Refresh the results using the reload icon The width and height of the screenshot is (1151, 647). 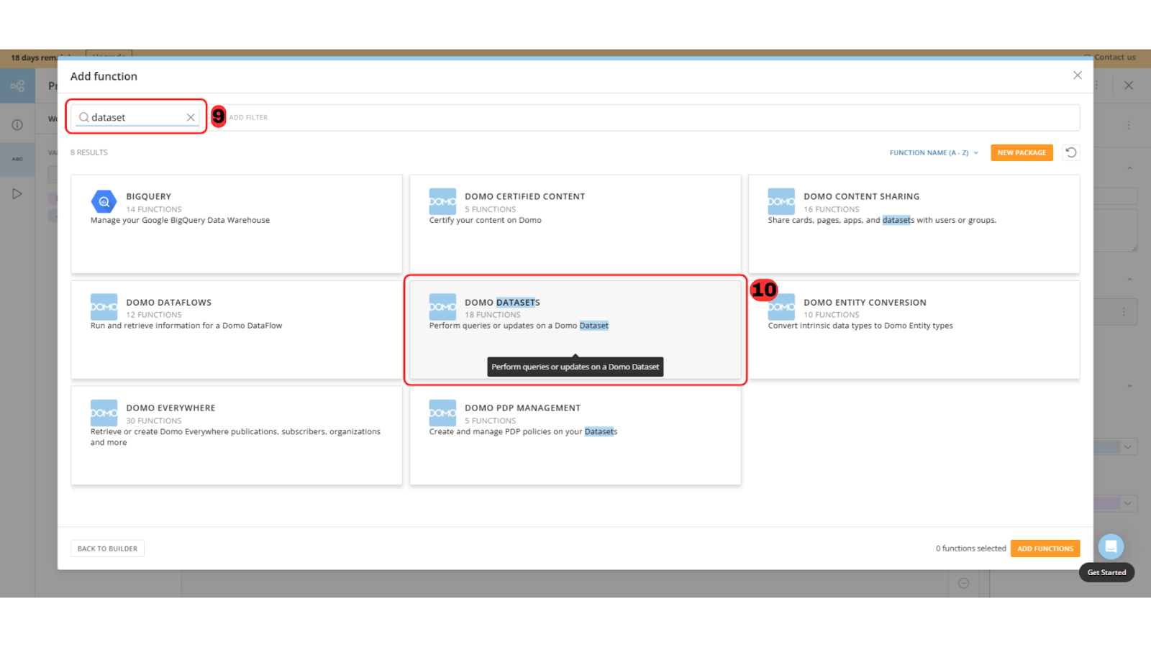point(1071,152)
